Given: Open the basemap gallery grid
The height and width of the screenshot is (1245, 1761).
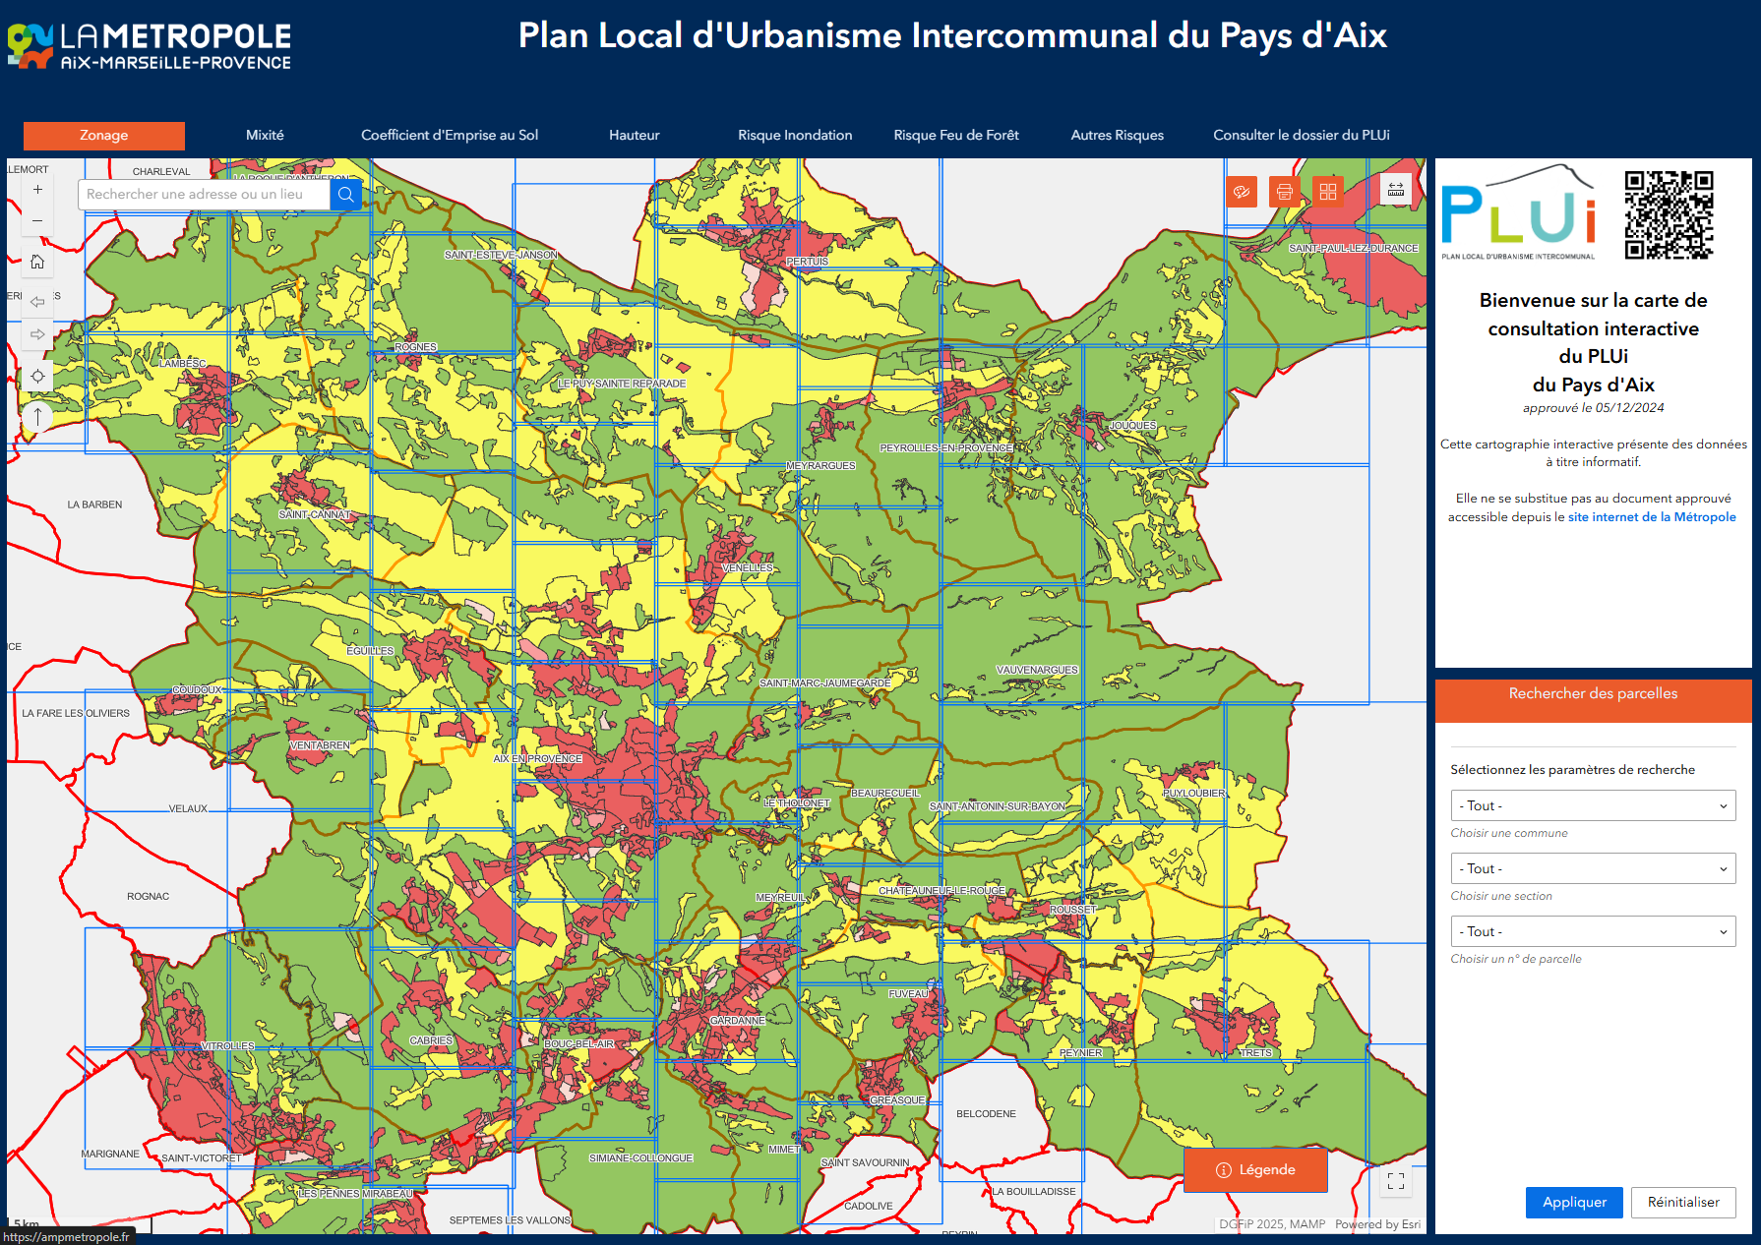Looking at the screenshot, I should (1327, 192).
